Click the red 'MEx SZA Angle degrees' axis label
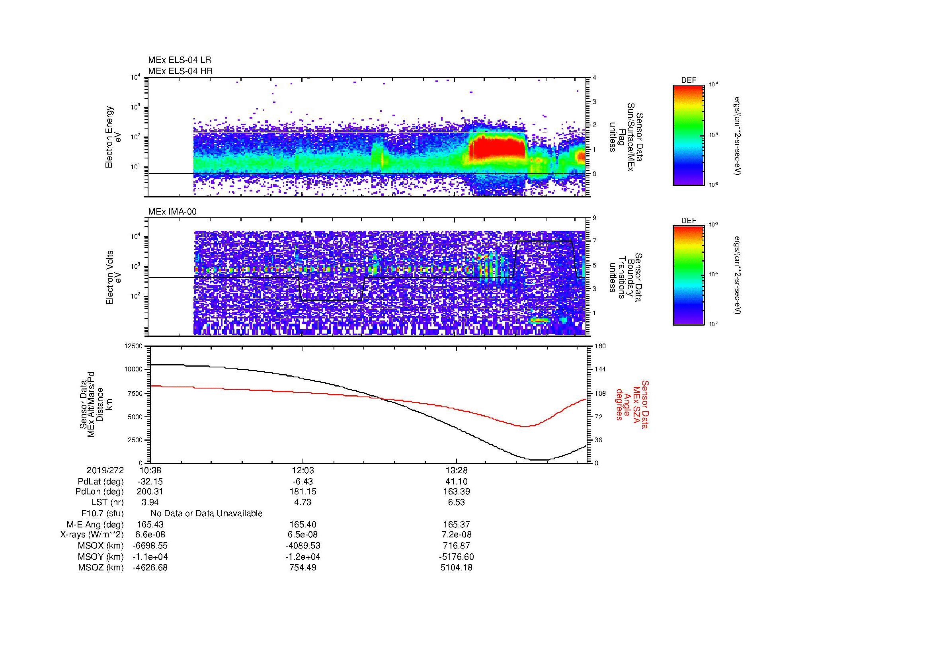Image resolution: width=931 pixels, height=658 pixels. click(632, 404)
